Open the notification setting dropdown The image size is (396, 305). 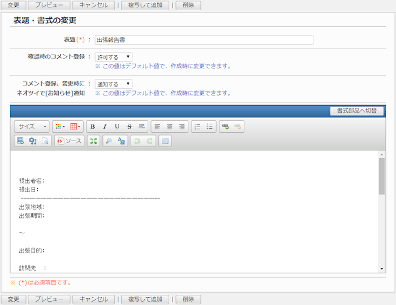point(113,84)
